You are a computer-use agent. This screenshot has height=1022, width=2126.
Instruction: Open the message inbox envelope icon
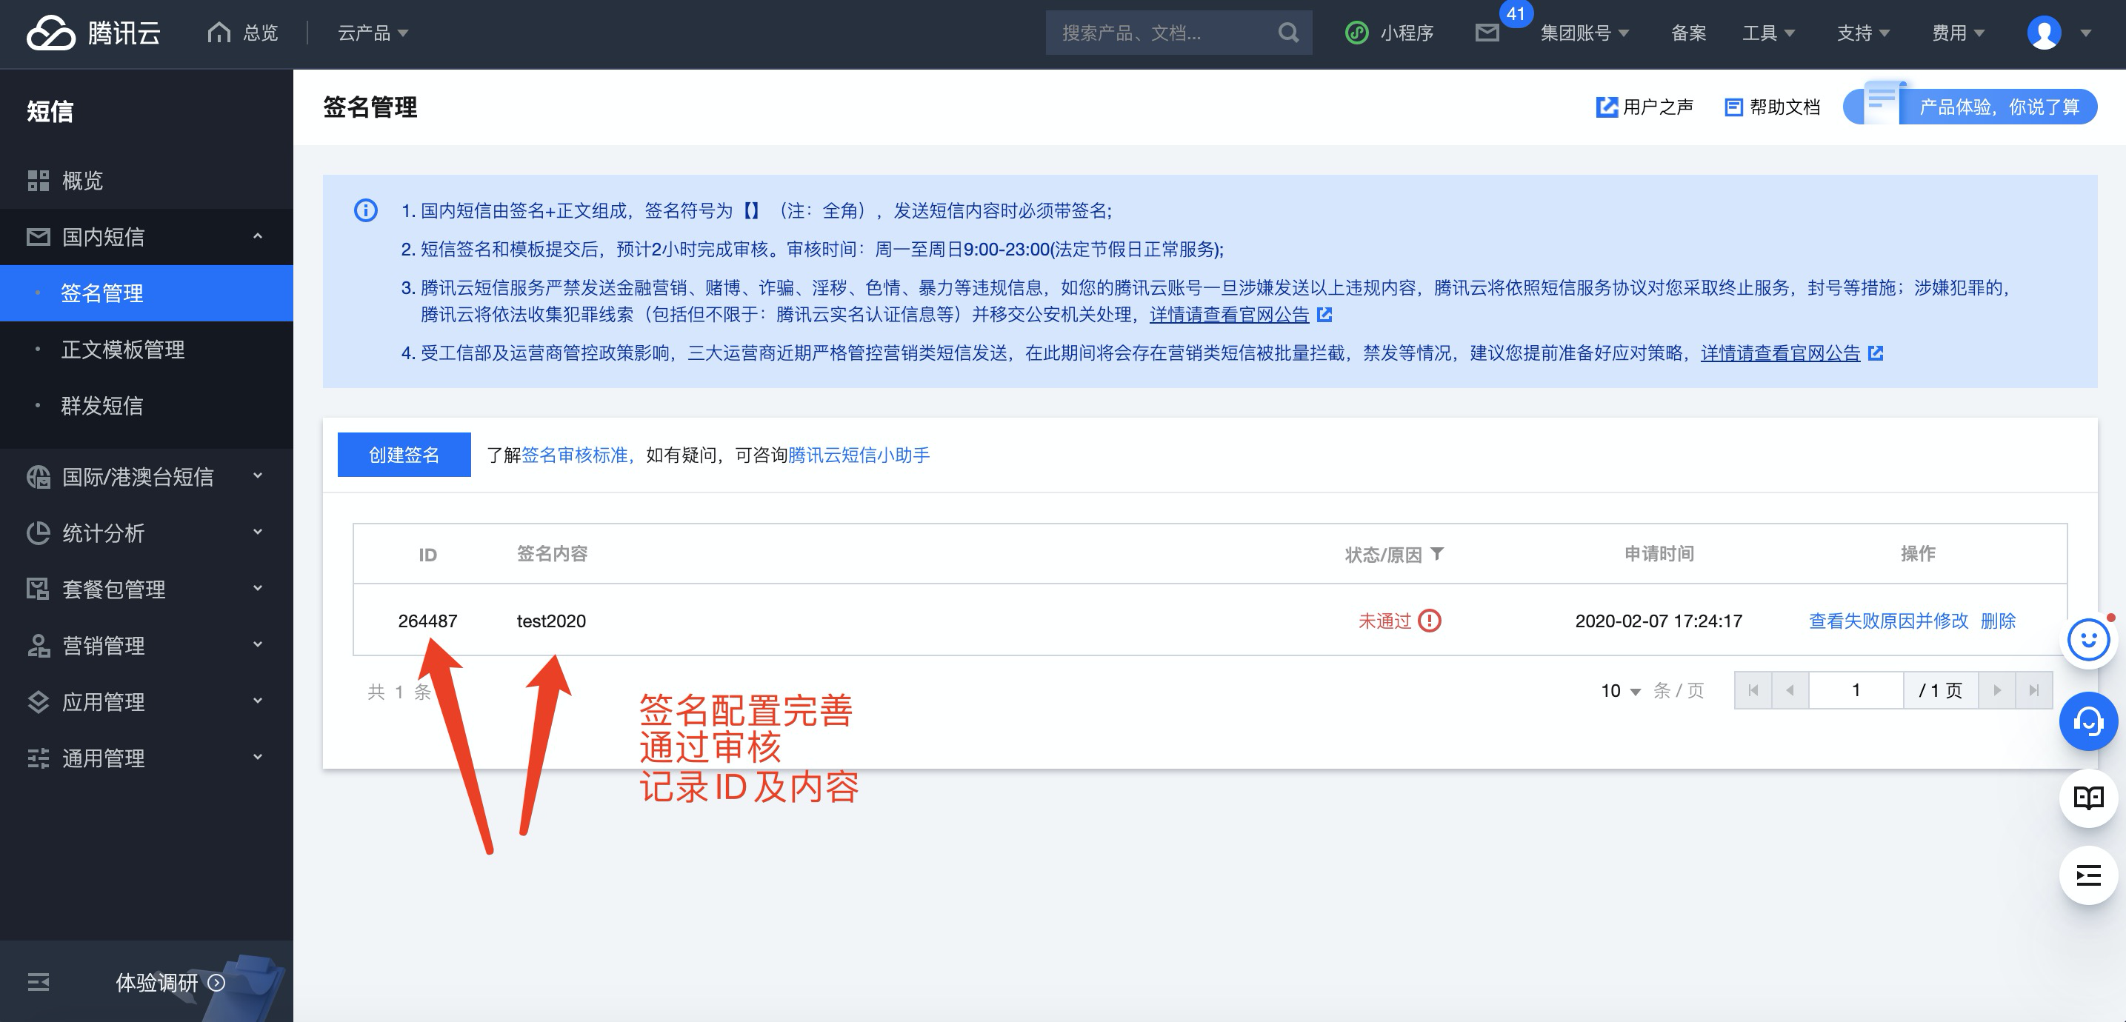pyautogui.click(x=1487, y=33)
